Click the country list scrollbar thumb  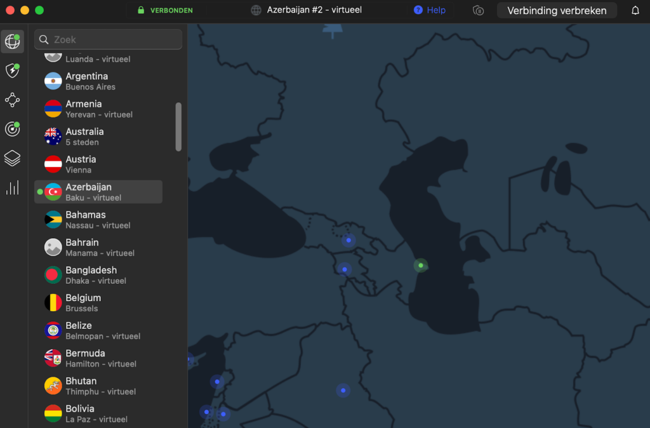click(x=178, y=127)
